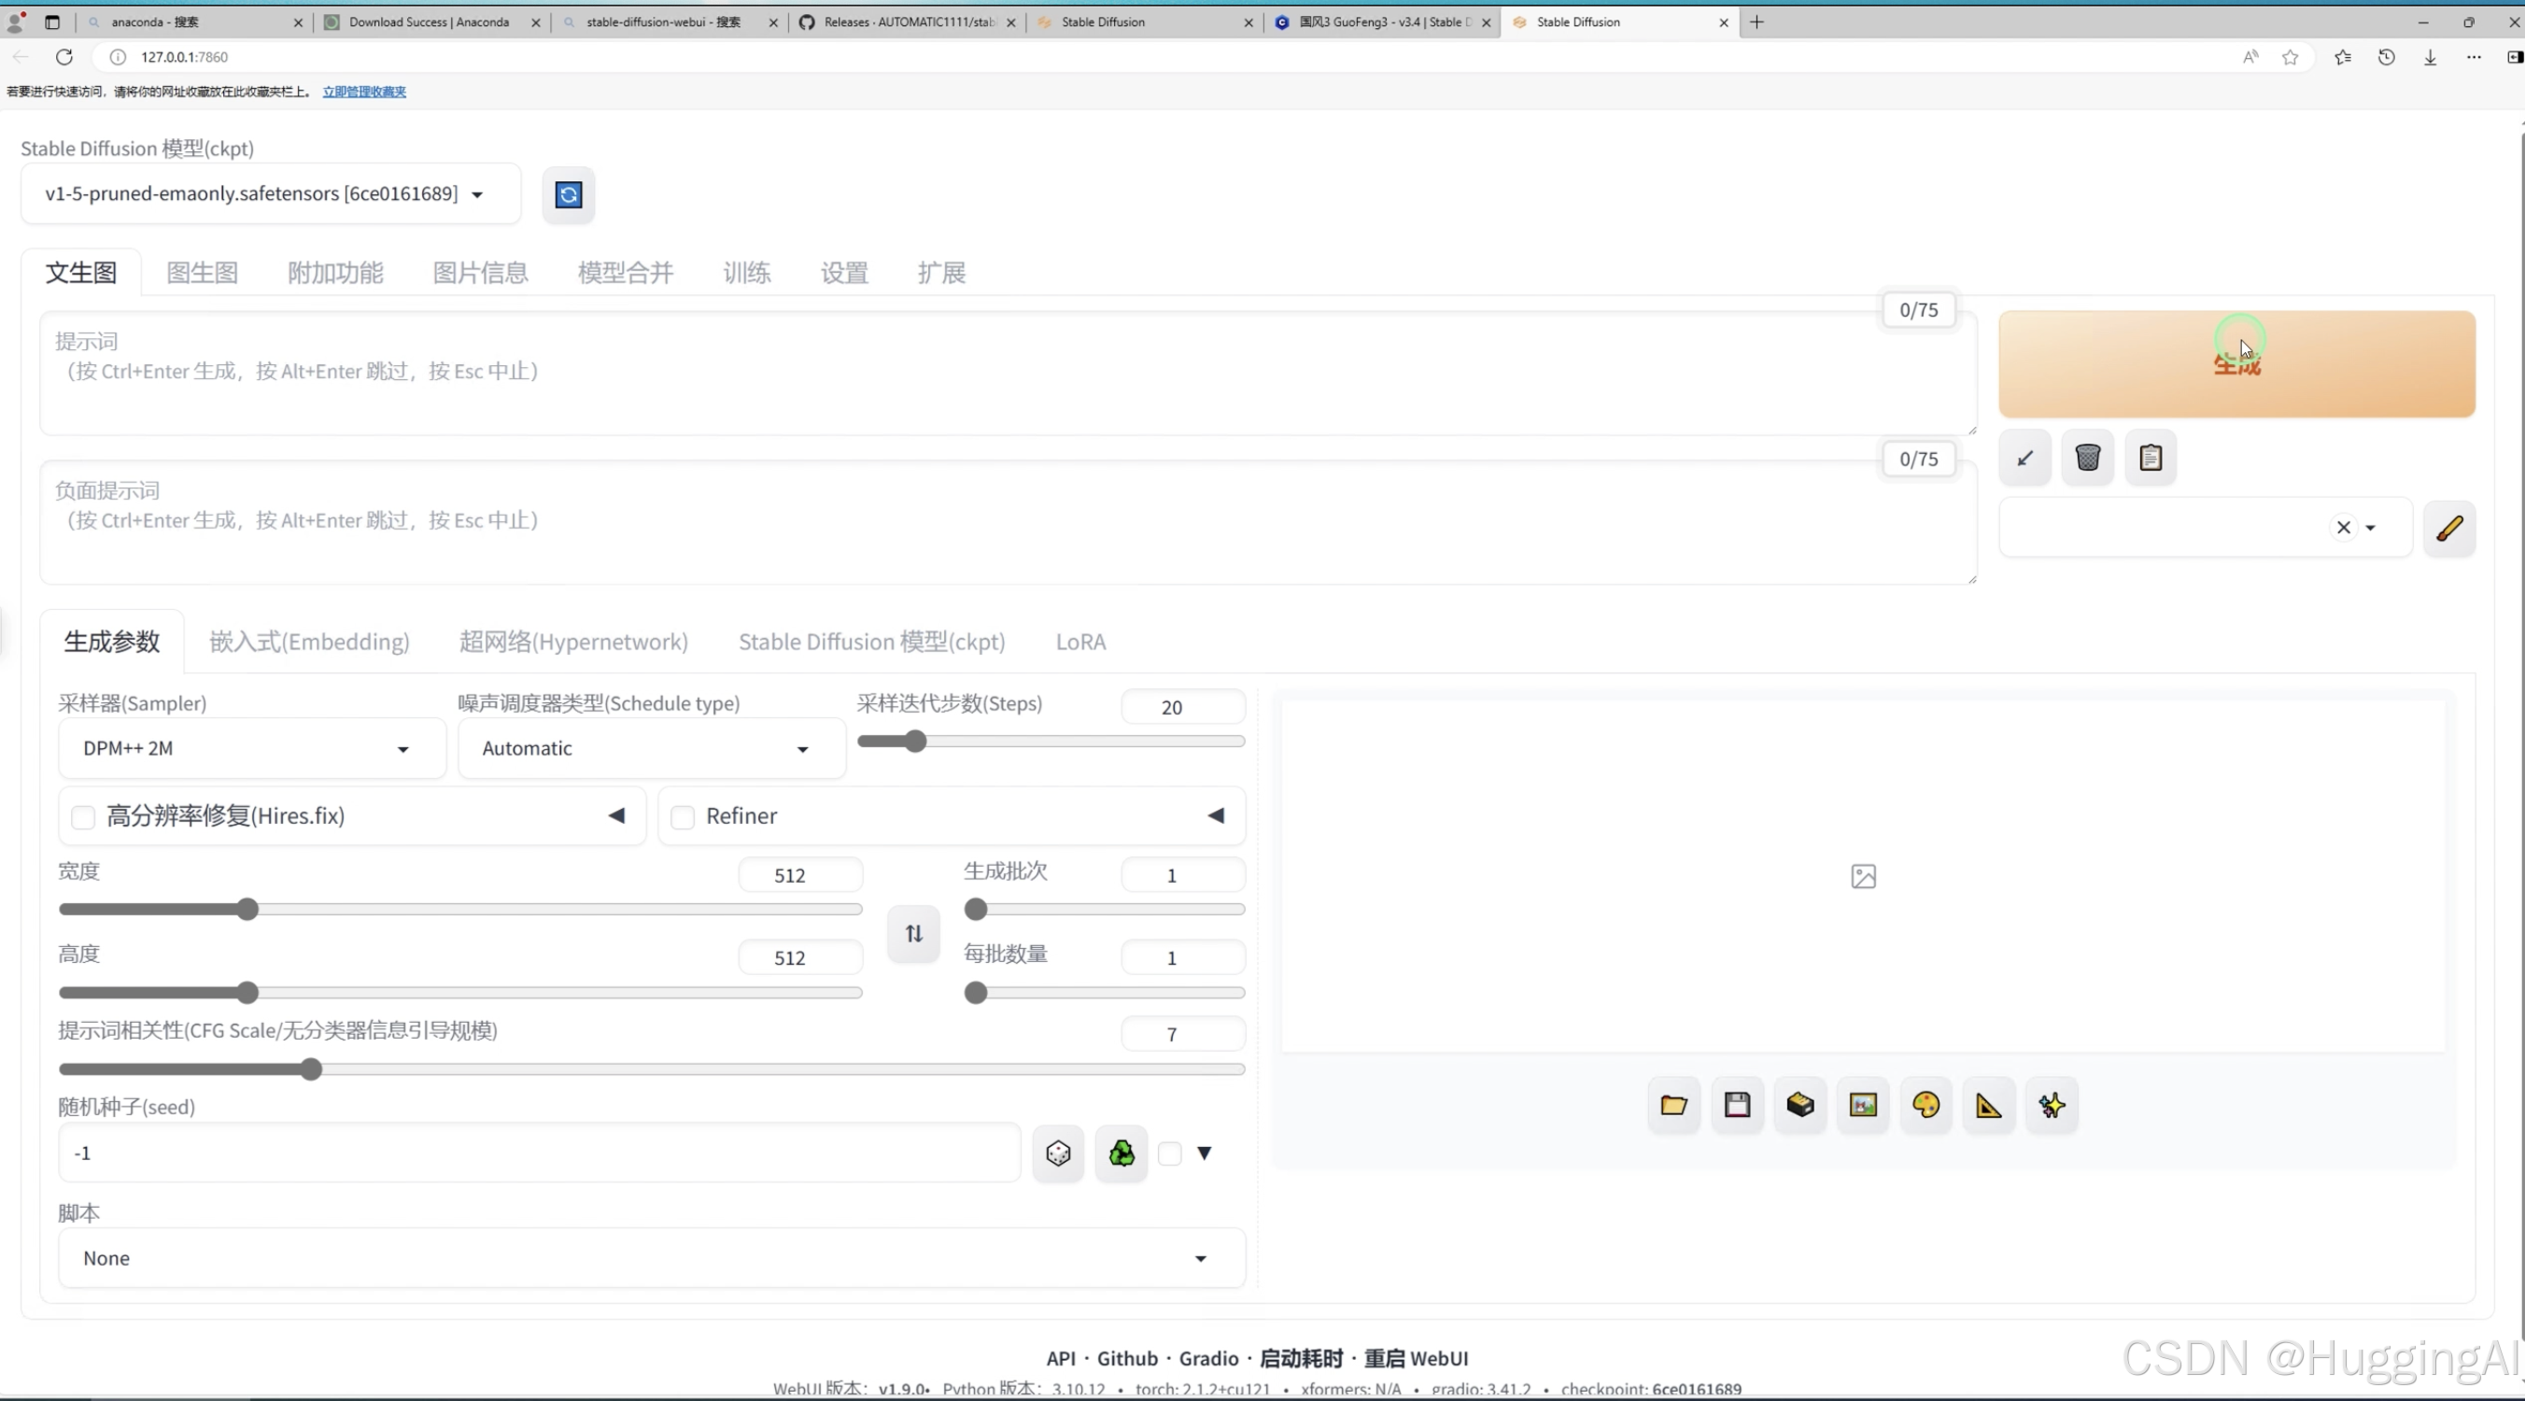2525x1401 pixels.
Task: Open the Schedule type dropdown set to Automatic
Action: [650, 748]
